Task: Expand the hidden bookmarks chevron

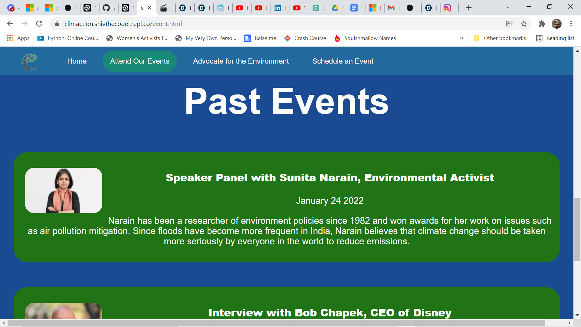Action: coord(461,38)
